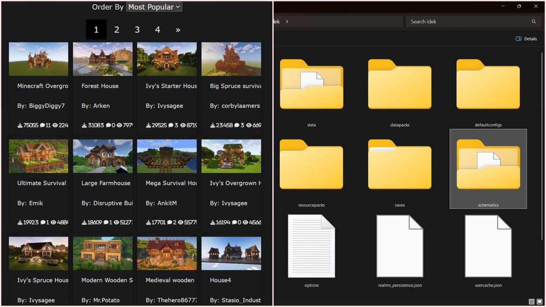Switch to details list view layout
This screenshot has height=307, width=546.
point(531,302)
